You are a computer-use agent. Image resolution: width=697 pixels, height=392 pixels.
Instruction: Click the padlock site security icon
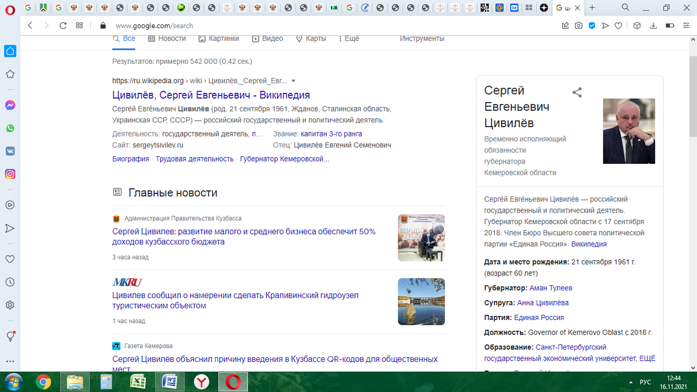[x=103, y=26]
